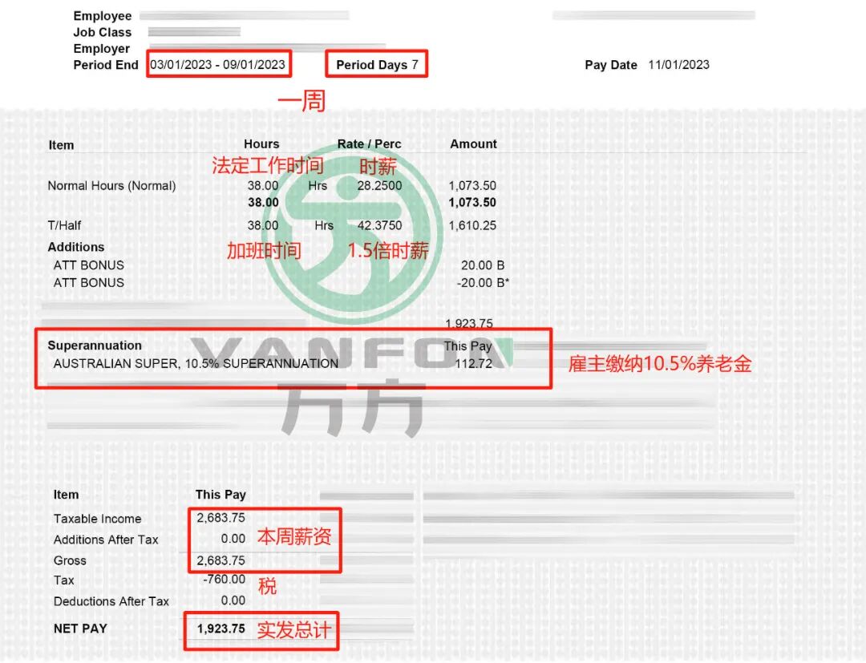Click the 'Period End' label
This screenshot has width=866, height=663.
tap(106, 65)
